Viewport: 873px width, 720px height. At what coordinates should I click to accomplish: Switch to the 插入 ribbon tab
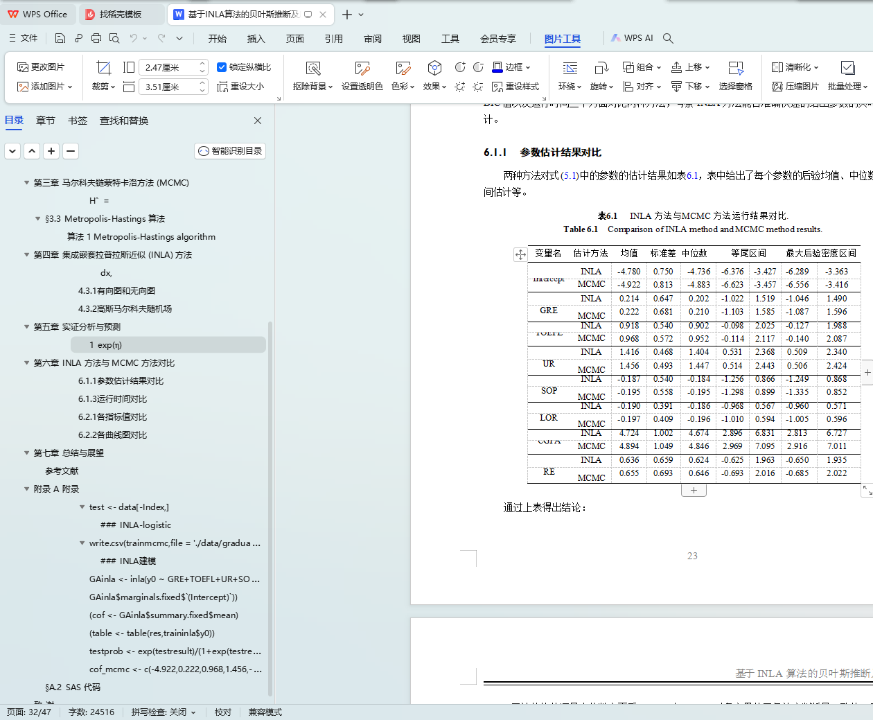(x=256, y=39)
